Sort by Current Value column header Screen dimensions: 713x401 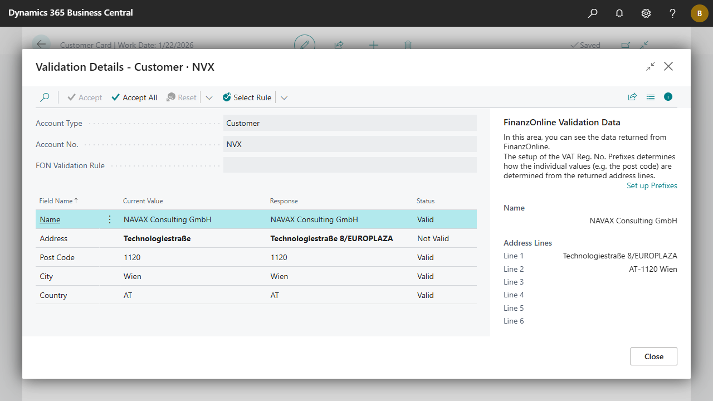tap(143, 201)
